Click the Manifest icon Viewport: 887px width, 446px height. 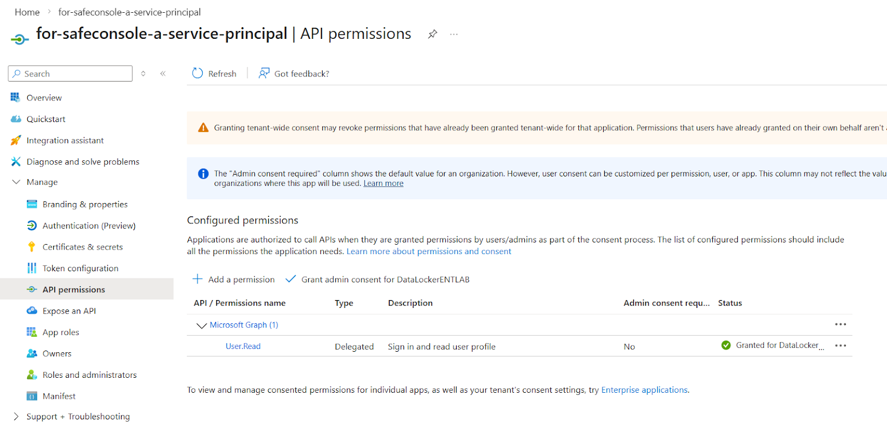(x=32, y=396)
